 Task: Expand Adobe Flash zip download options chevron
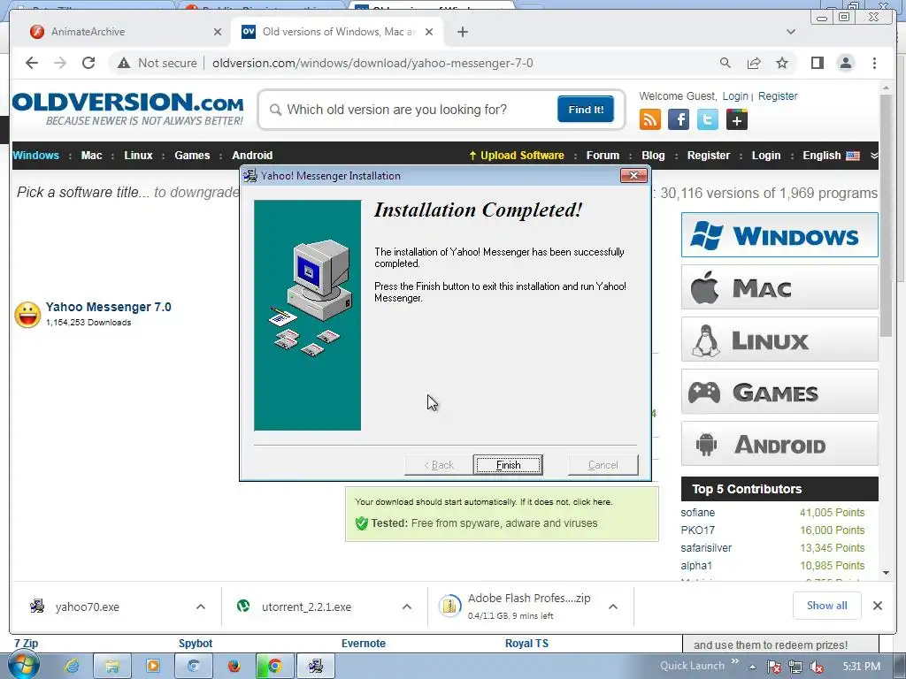click(x=613, y=607)
